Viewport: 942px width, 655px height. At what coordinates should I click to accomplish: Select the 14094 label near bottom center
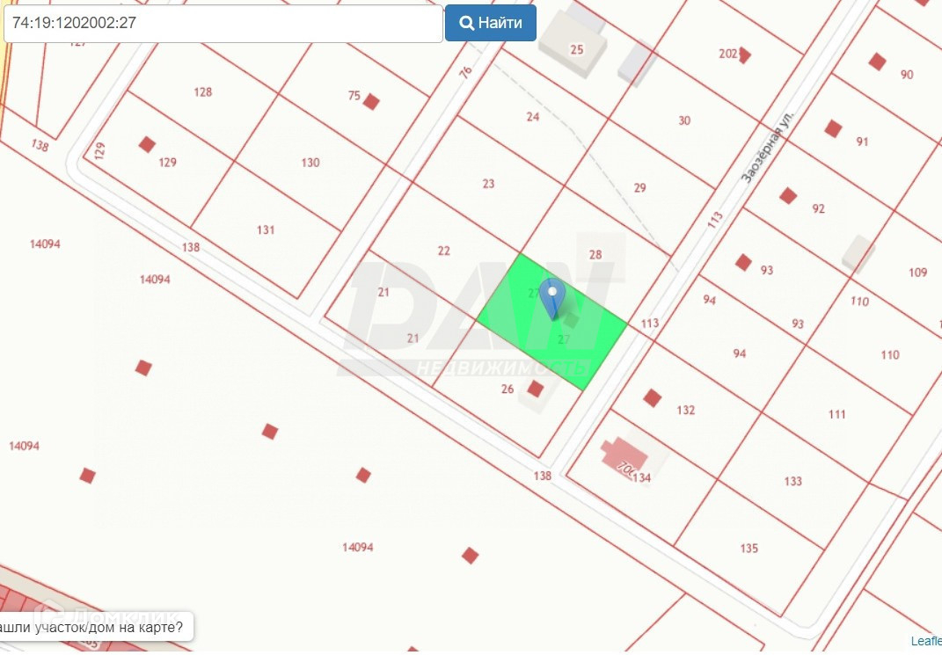tap(357, 547)
